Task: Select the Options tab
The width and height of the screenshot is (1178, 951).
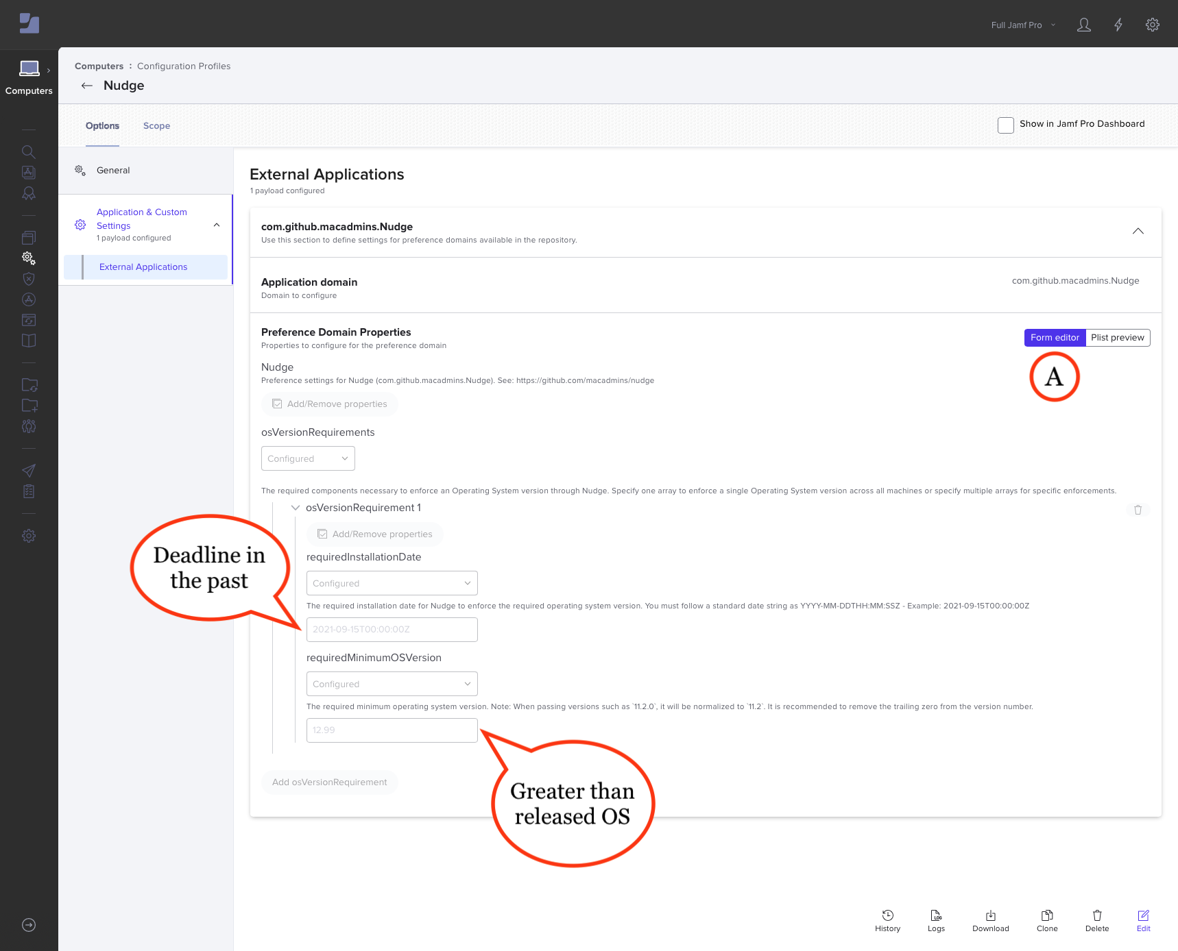Action: (x=102, y=125)
